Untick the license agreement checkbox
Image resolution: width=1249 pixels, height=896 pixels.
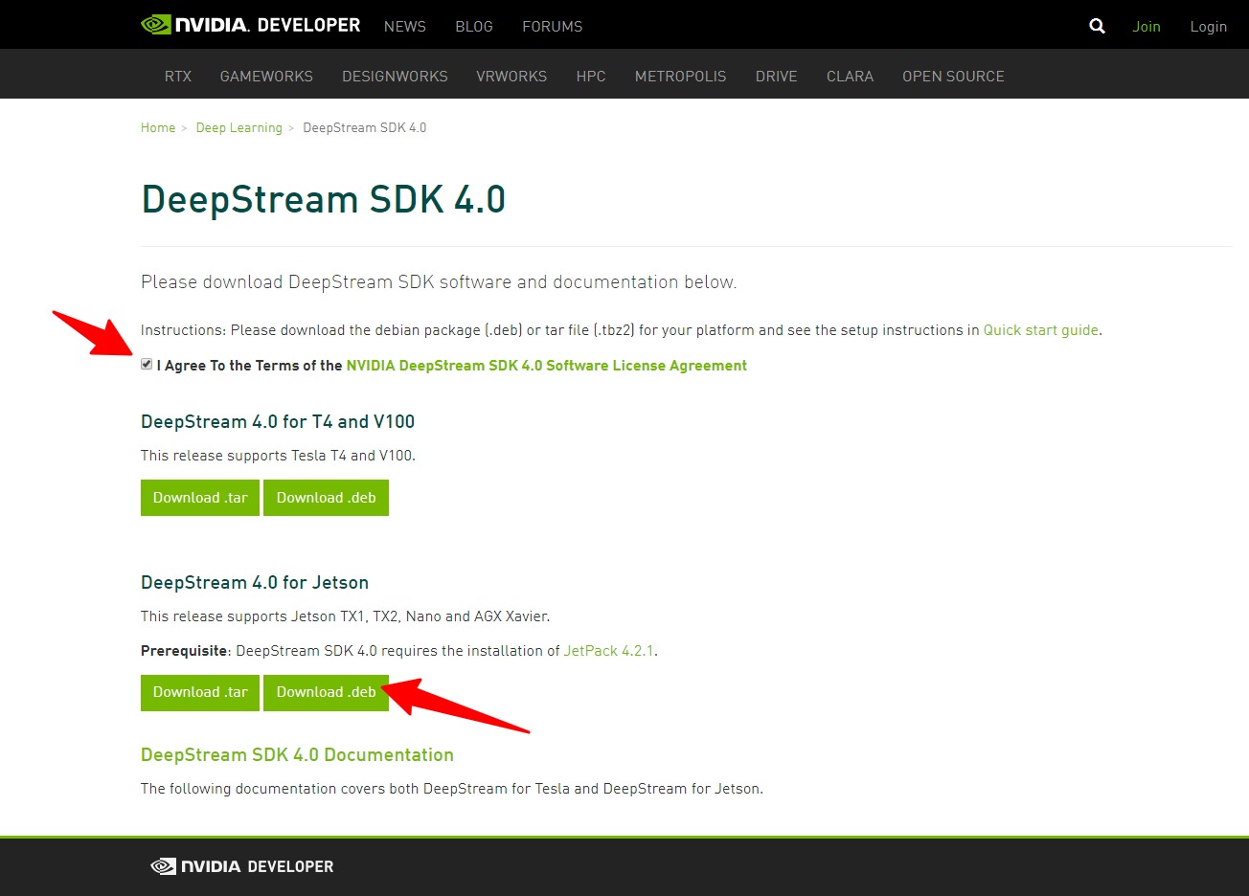point(147,364)
